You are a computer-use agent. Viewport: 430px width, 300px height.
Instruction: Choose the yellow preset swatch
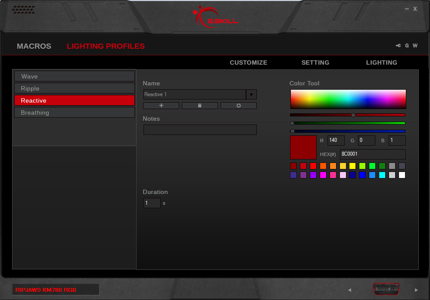pos(352,166)
